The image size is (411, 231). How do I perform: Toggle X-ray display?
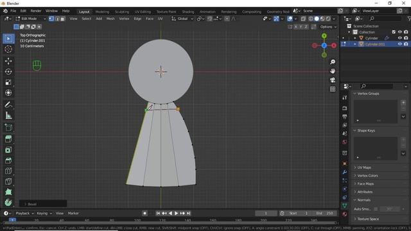[x=303, y=19]
